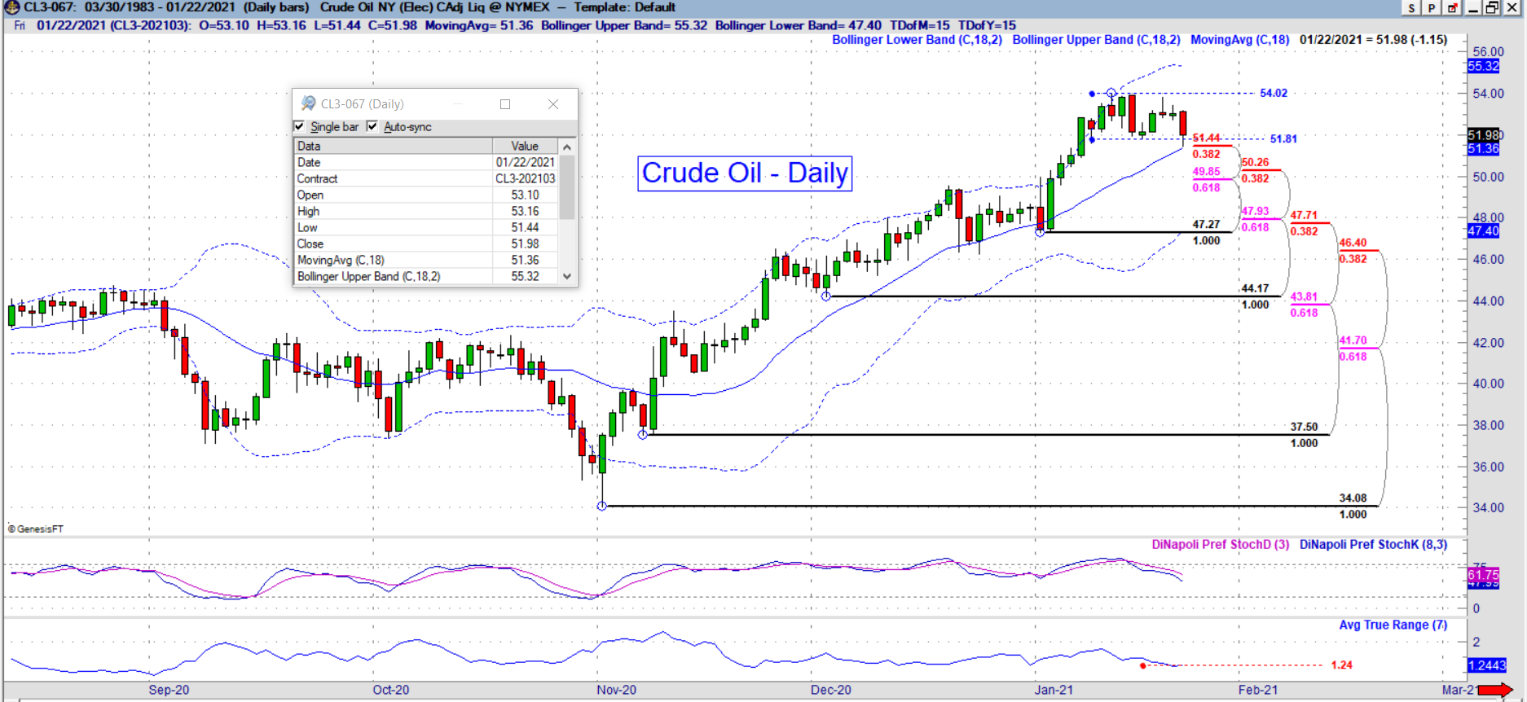Click the Crude Oil - Daily text label
The image size is (1527, 702).
(745, 173)
